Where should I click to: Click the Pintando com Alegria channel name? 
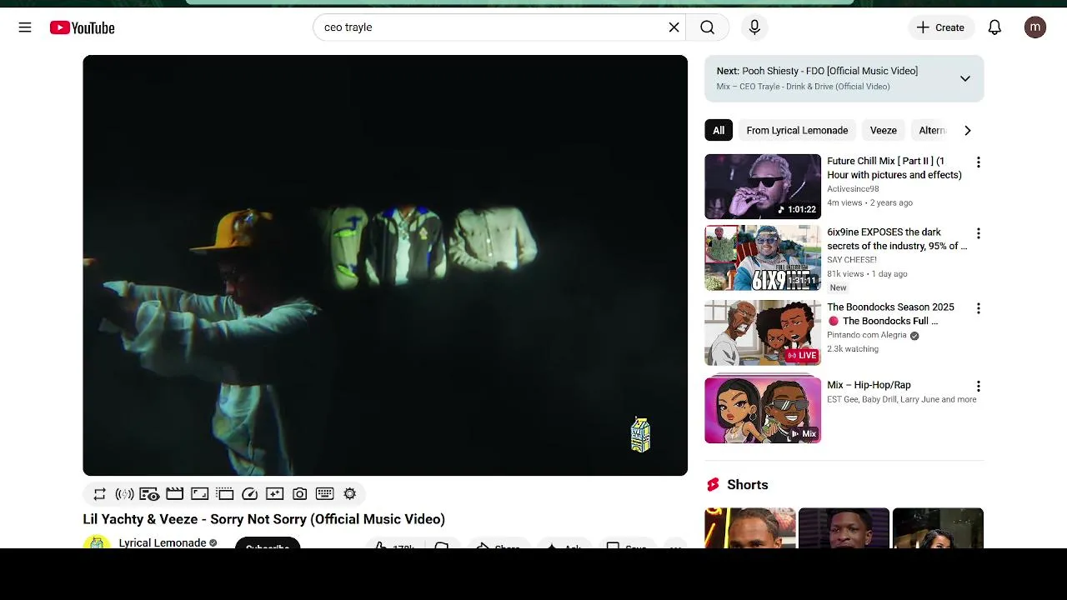867,335
